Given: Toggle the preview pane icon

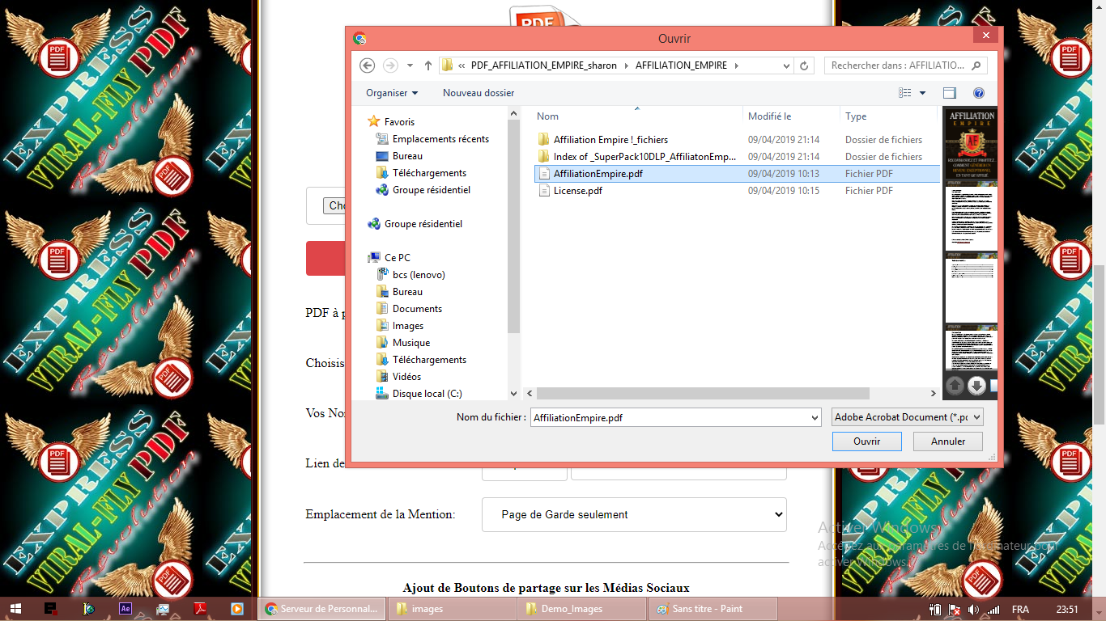Looking at the screenshot, I should pyautogui.click(x=949, y=93).
